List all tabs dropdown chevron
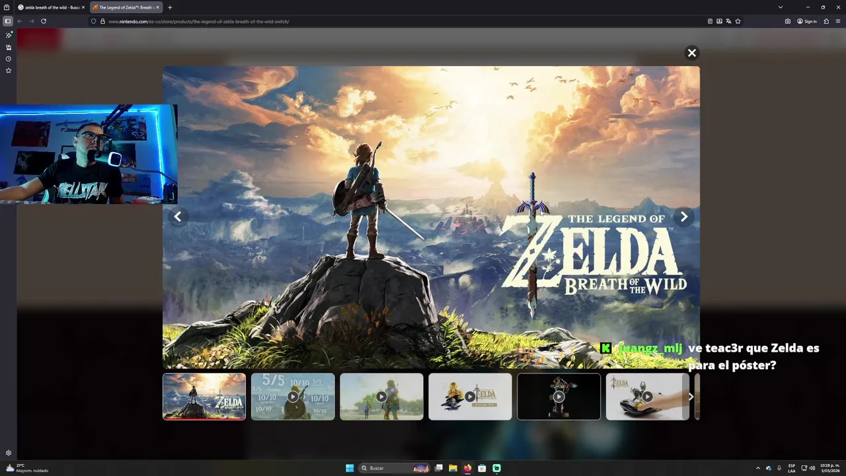This screenshot has height=476, width=846. 781,7
